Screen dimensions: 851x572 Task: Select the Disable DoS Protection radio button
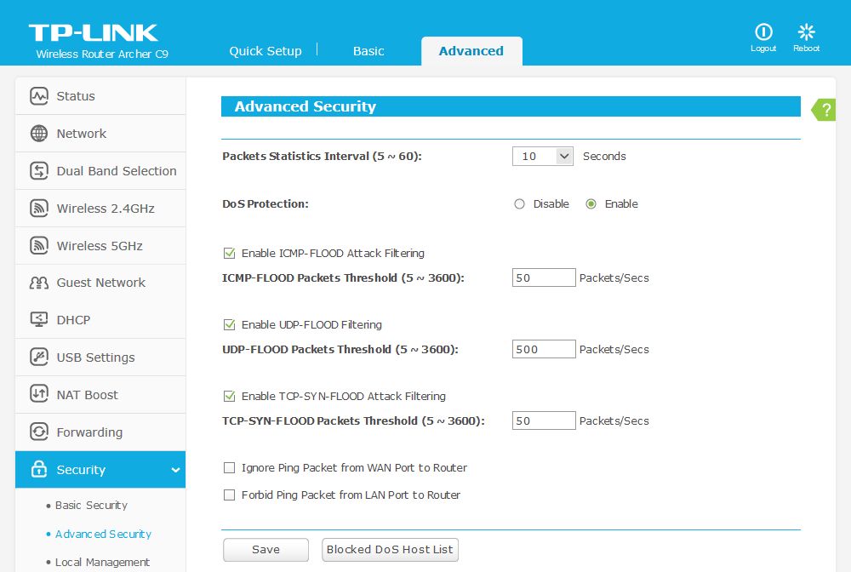pos(519,204)
